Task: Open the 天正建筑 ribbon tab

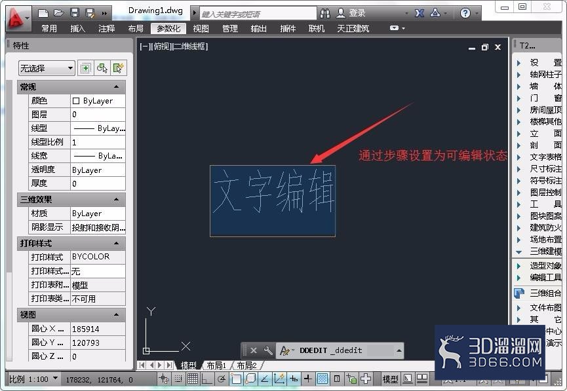Action: (x=353, y=28)
